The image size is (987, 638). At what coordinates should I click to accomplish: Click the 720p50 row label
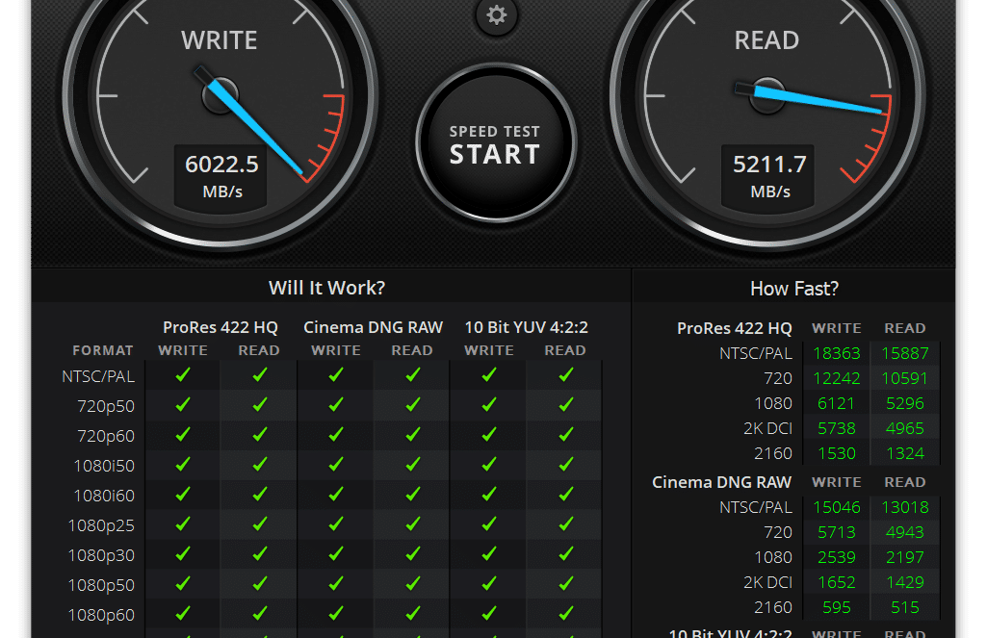pyautogui.click(x=106, y=406)
